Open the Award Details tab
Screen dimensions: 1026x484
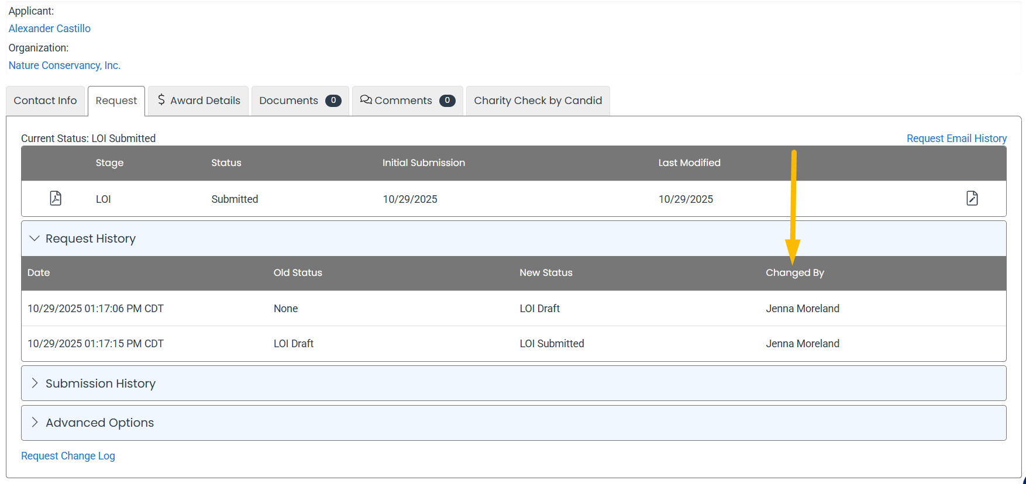click(x=198, y=101)
